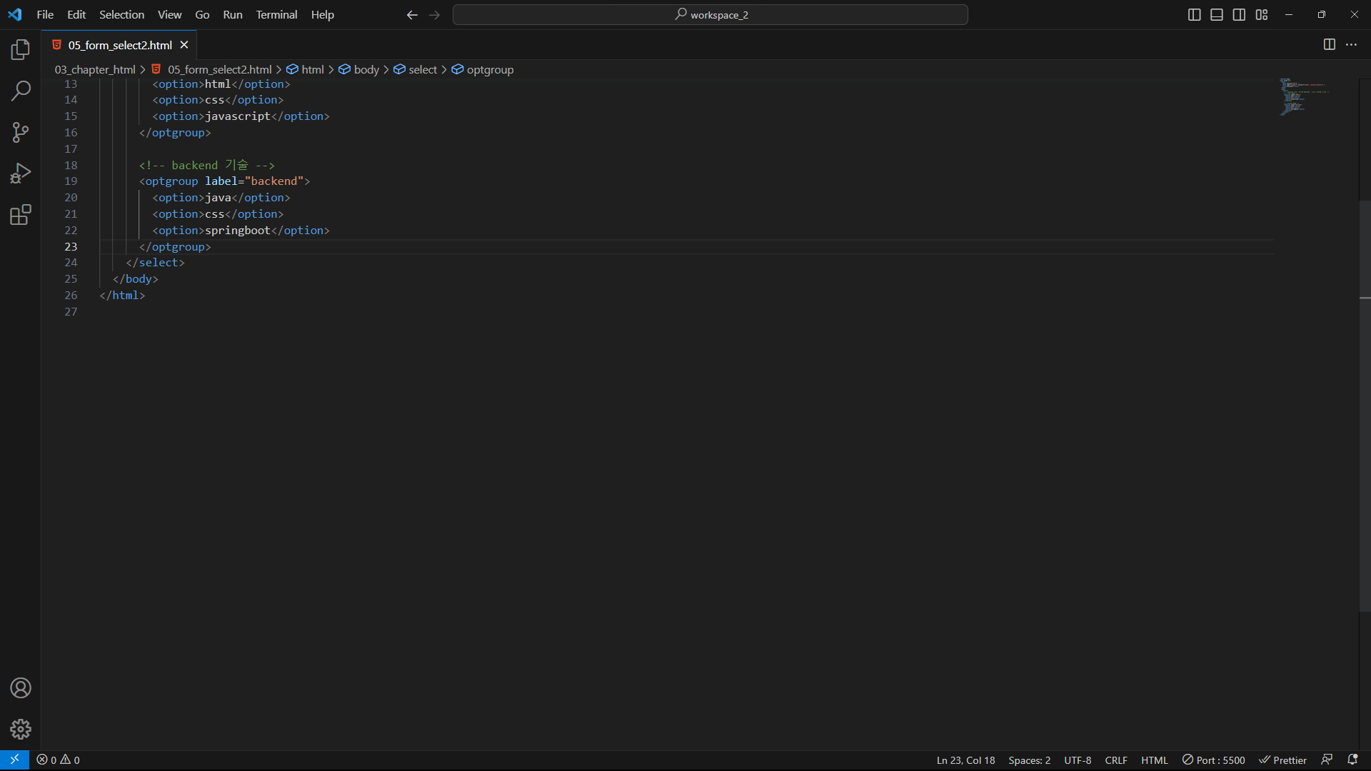Image resolution: width=1371 pixels, height=771 pixels.
Task: Toggle the Primary Side Bar layout button
Action: point(1194,15)
